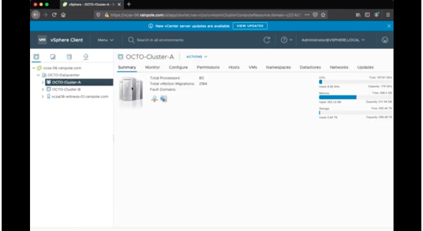Open the Namespaces tab
This screenshot has height=231, width=423.
(278, 67)
